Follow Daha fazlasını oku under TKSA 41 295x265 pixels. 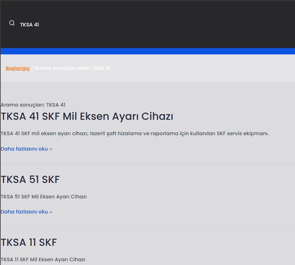[26, 149]
